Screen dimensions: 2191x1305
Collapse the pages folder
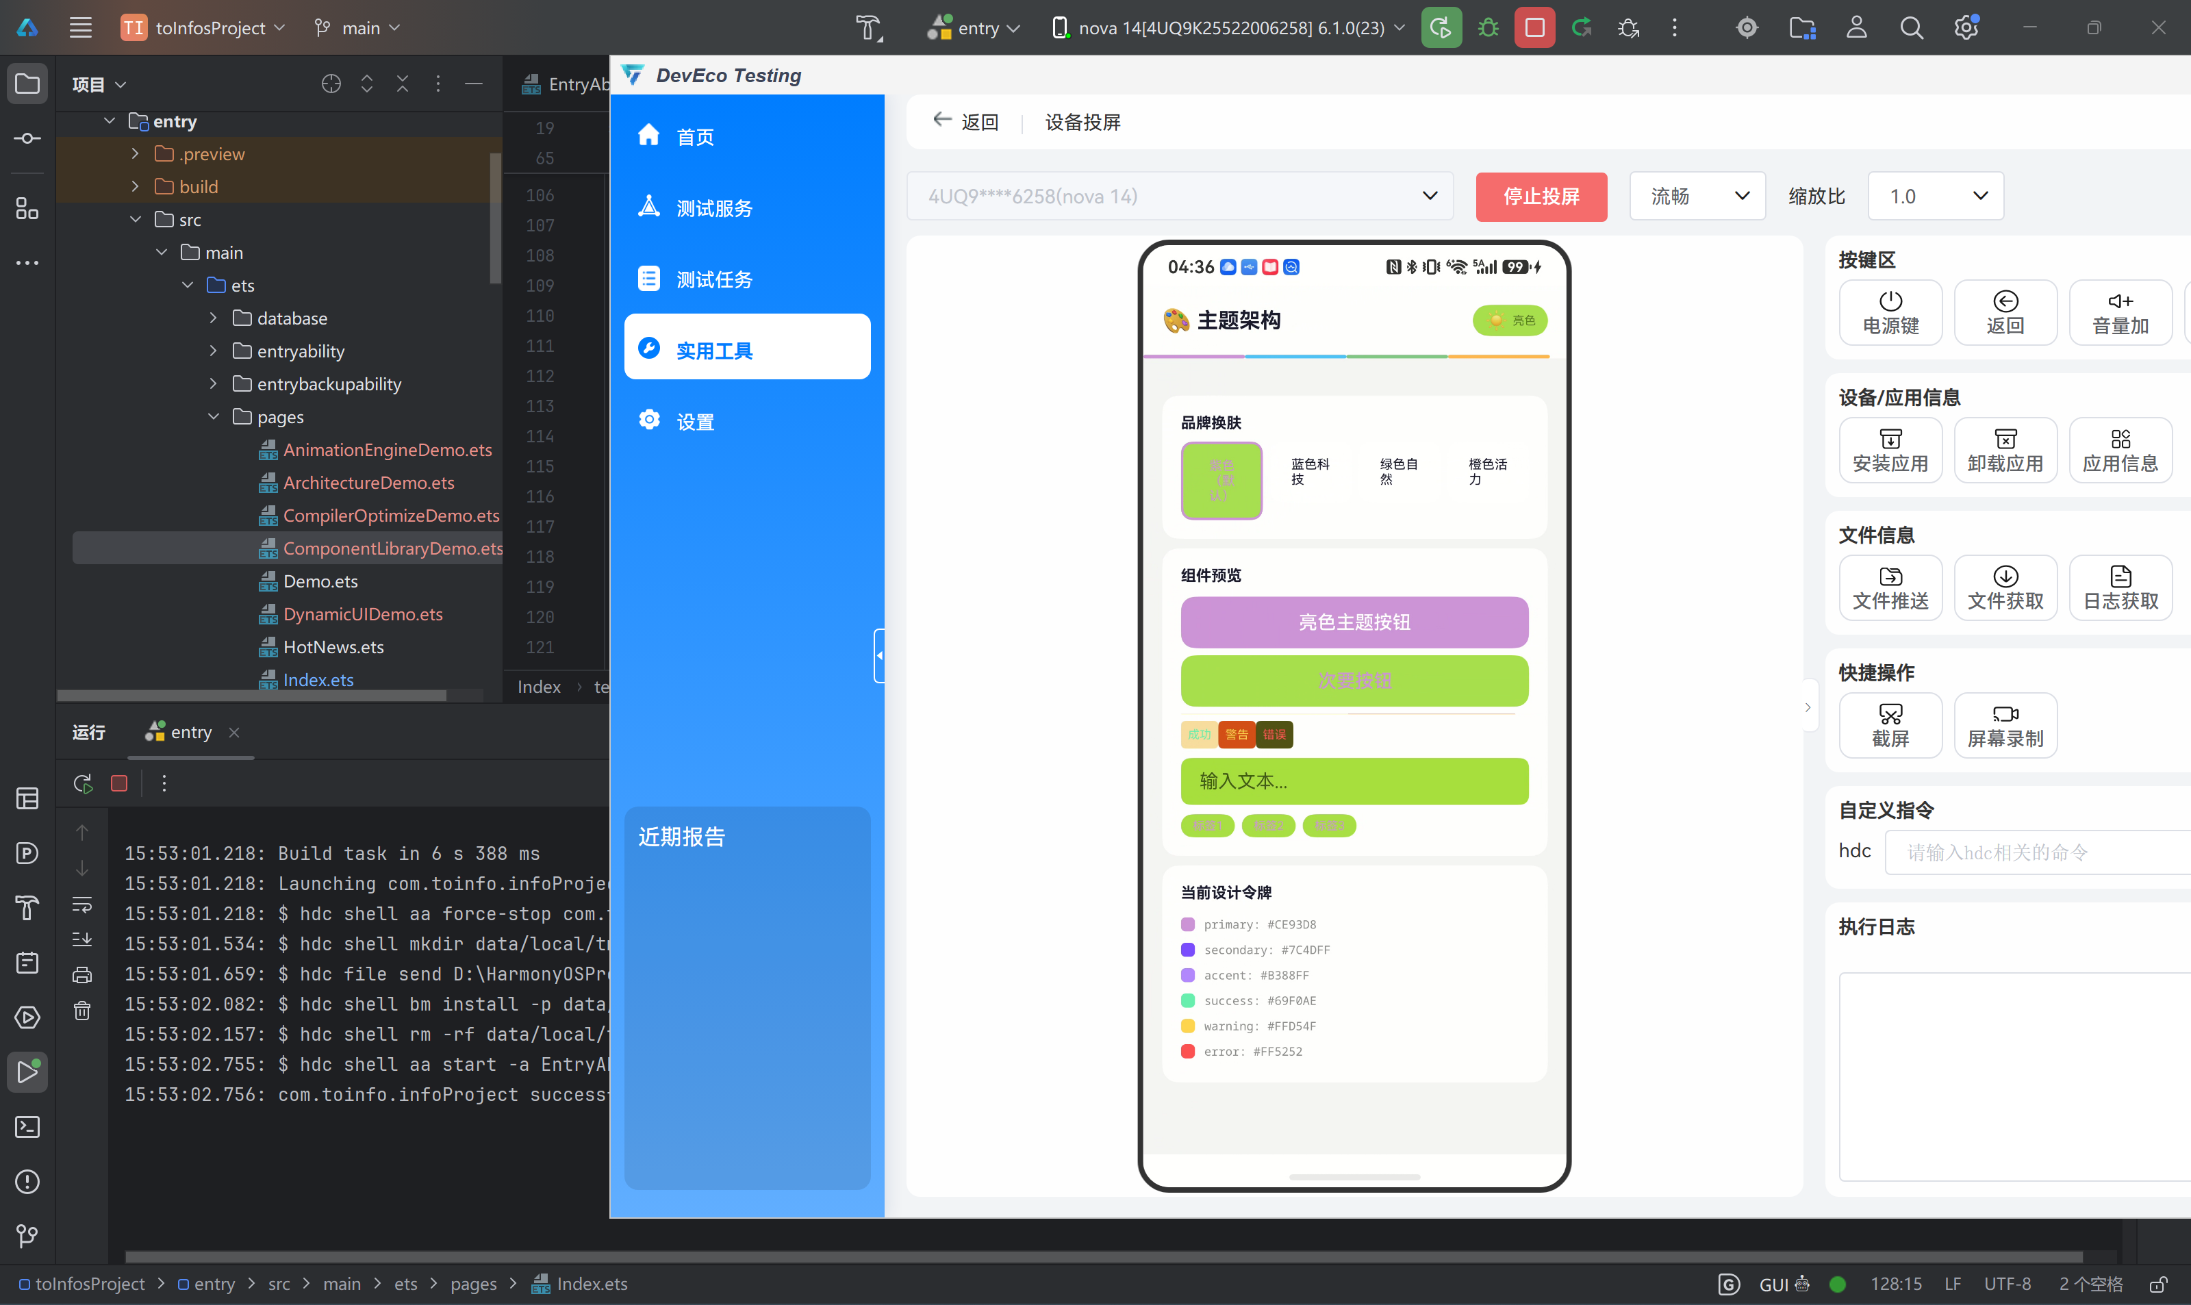(213, 417)
